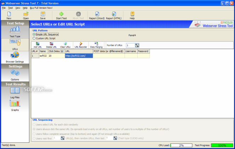Open the Help menu
This screenshot has height=149, width=235.
(x=25, y=8)
